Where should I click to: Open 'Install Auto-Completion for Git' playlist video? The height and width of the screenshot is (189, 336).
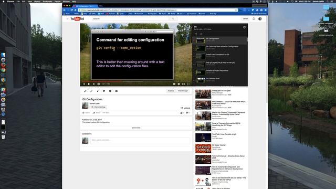coord(219,56)
